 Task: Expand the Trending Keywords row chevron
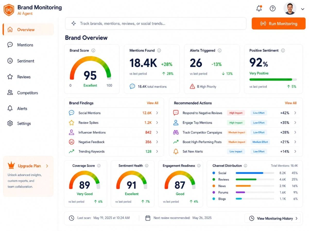pos(157,151)
